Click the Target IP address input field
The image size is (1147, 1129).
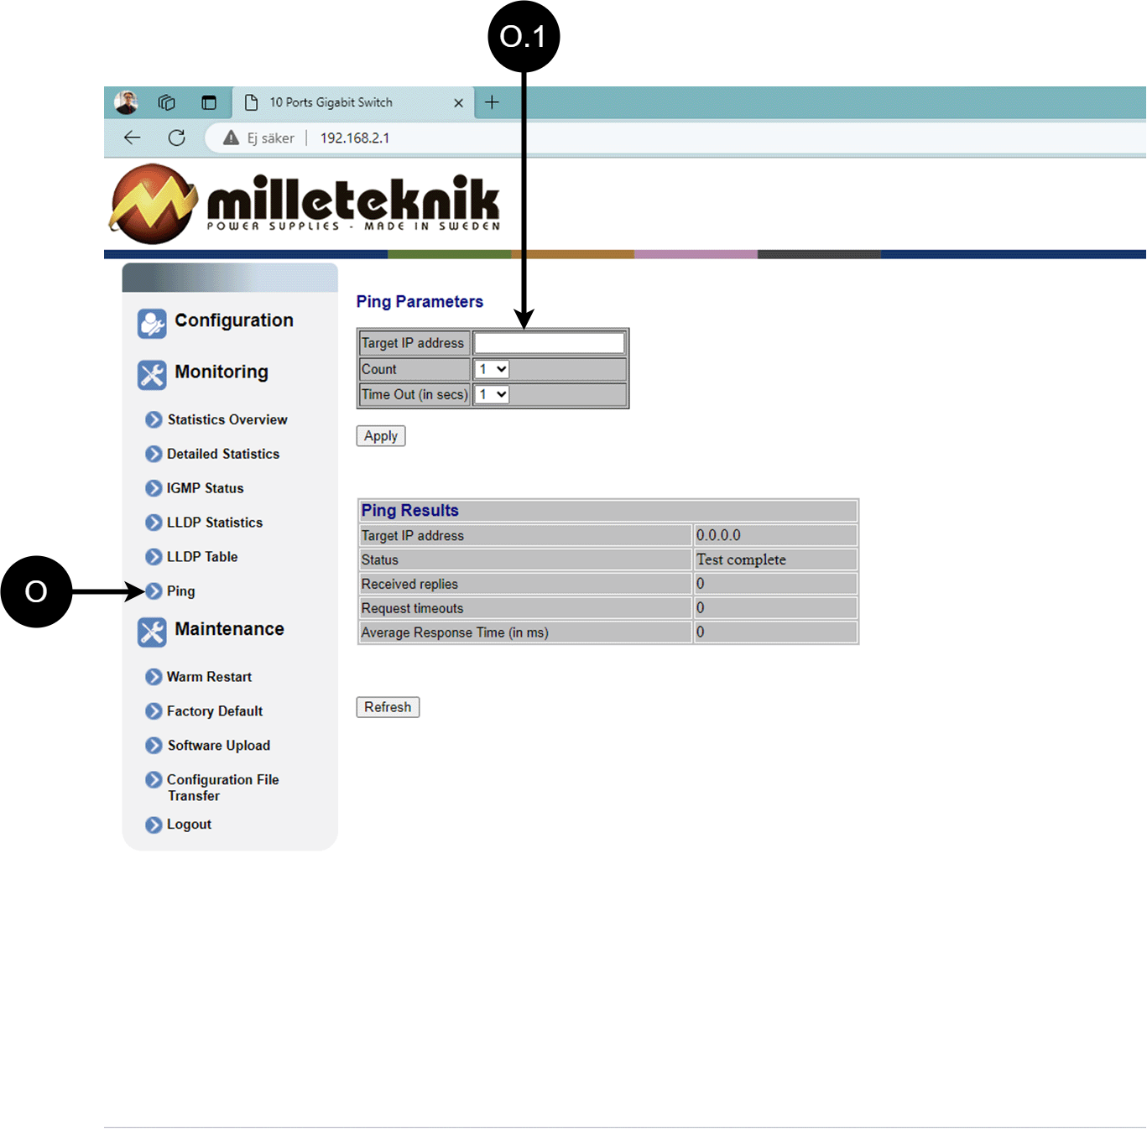click(550, 343)
